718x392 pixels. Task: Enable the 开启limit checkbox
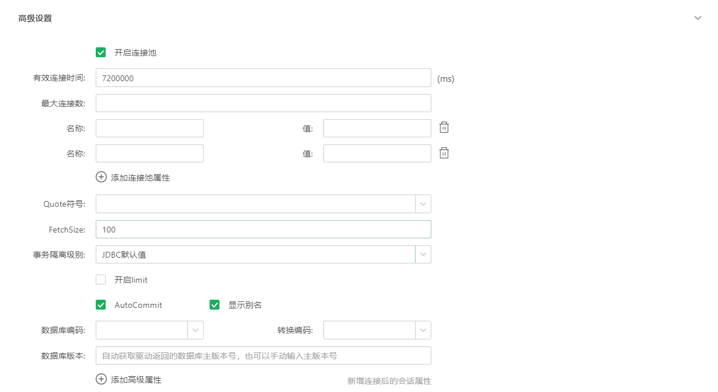(101, 280)
